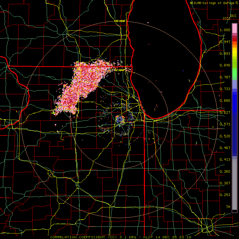Image resolution: width=239 pixels, height=239 pixels.
Task: Pick the gray swatch in the lower color bar
Action: pyautogui.click(x=234, y=185)
